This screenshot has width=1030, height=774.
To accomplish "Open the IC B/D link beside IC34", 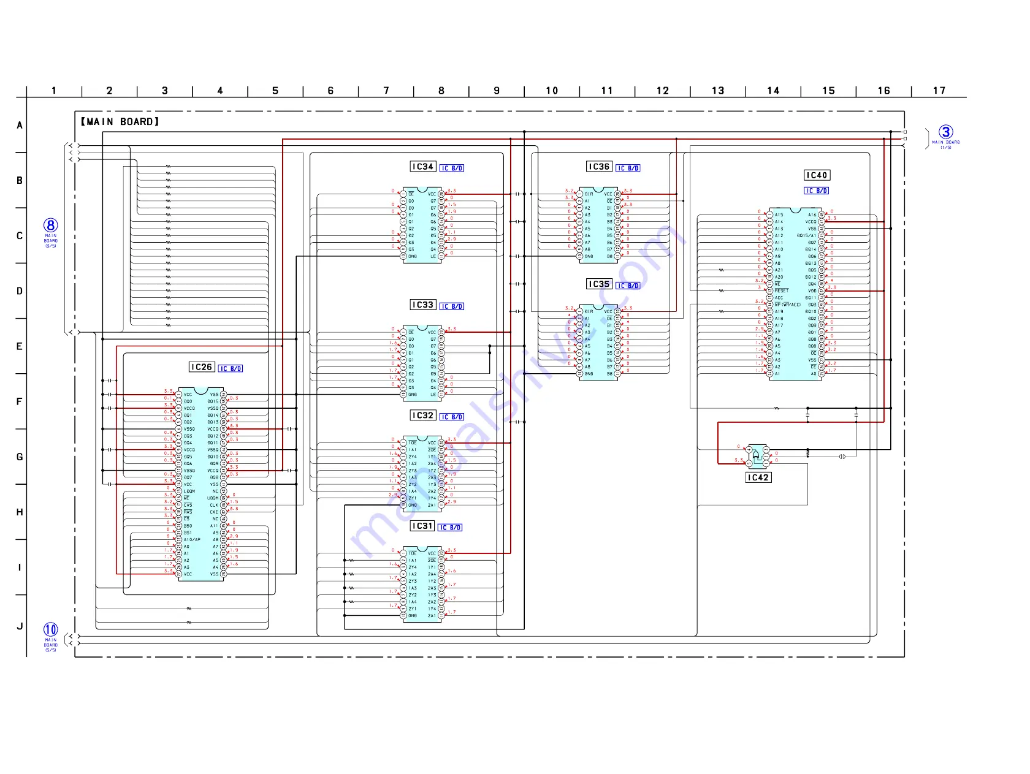I will tap(452, 168).
